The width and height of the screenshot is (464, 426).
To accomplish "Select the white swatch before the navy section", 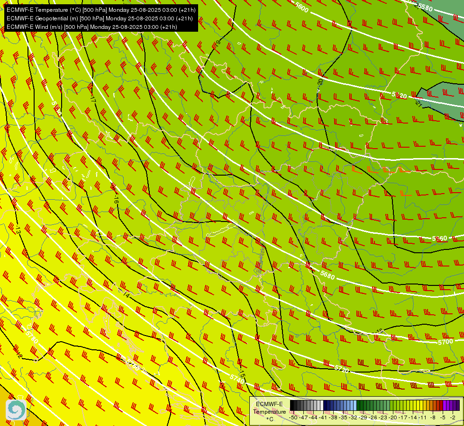I will point(322,405).
